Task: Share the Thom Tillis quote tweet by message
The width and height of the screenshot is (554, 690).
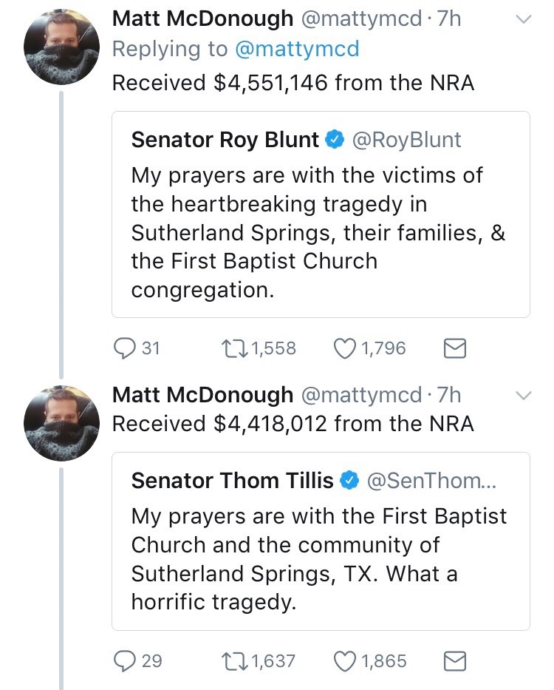Action: tap(454, 660)
